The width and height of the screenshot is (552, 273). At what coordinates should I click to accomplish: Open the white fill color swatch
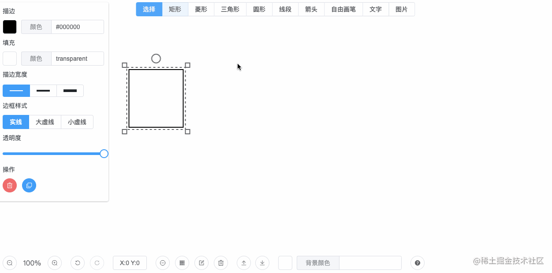[x=10, y=59]
